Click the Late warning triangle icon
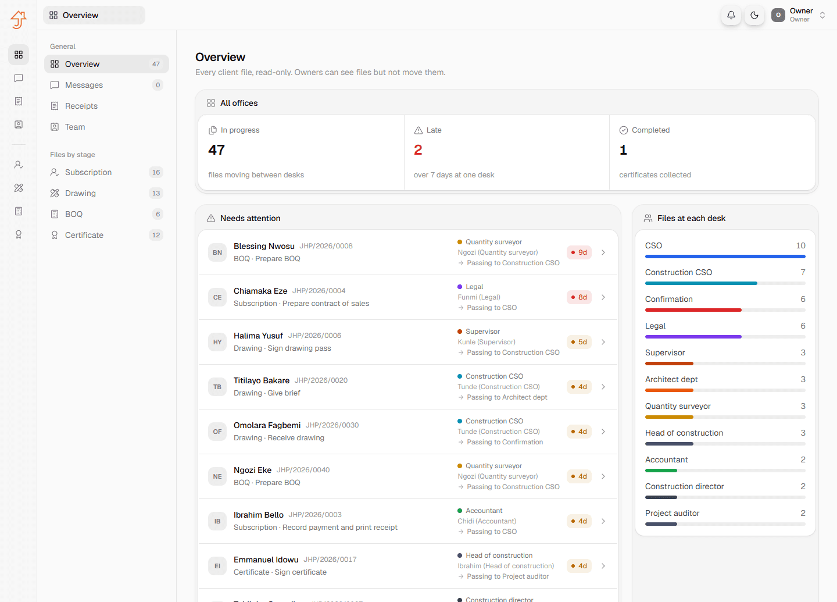Image resolution: width=837 pixels, height=602 pixels. pyautogui.click(x=418, y=130)
